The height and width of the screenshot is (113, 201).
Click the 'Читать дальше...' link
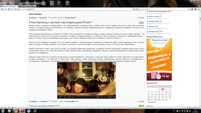[x=35, y=14]
